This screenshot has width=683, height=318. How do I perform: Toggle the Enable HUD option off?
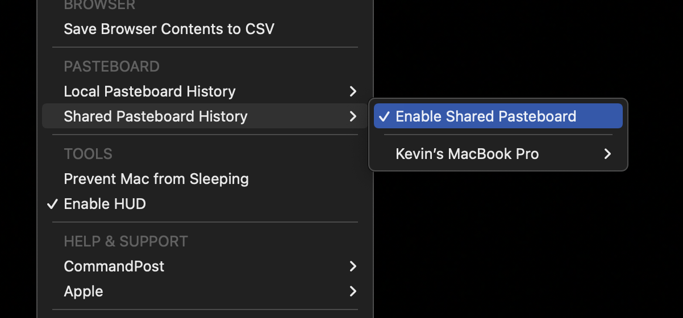click(x=205, y=204)
